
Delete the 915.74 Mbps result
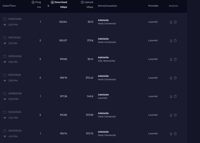[x=175, y=134]
